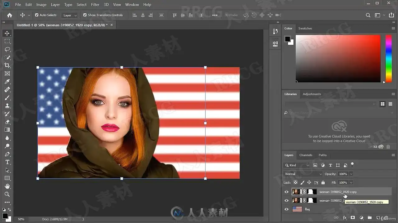Select the flag layer thumbnail
This screenshot has height=223, width=398.
coord(297,209)
